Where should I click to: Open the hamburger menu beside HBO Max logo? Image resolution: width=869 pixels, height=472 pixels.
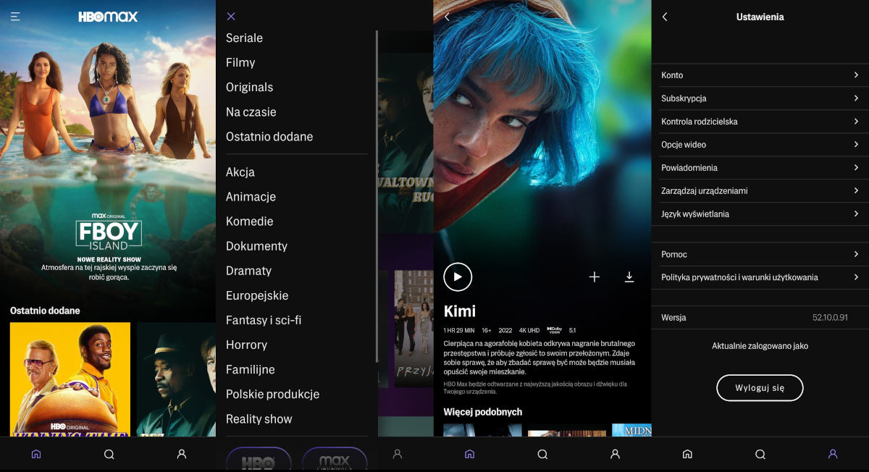[15, 17]
